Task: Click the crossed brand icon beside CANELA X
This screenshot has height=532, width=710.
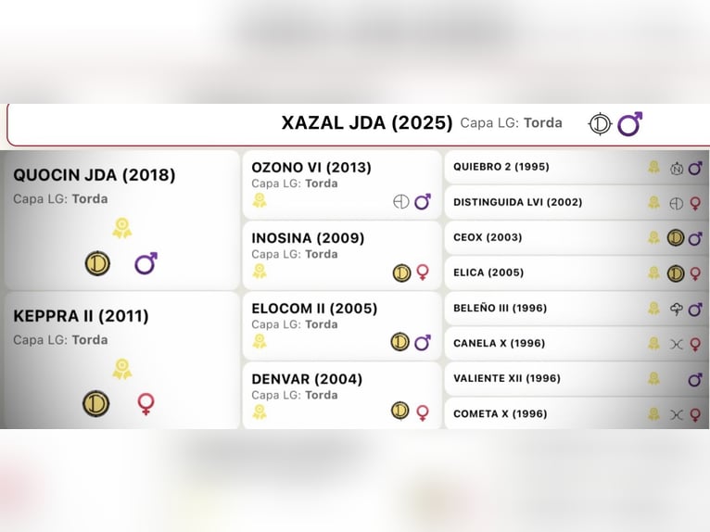Action: (x=676, y=344)
